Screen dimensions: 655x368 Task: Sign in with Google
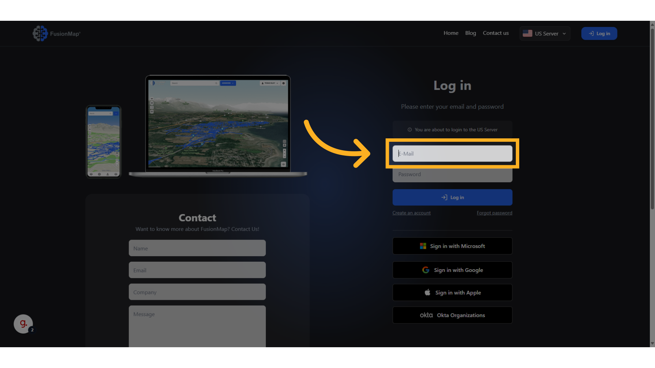tap(452, 270)
